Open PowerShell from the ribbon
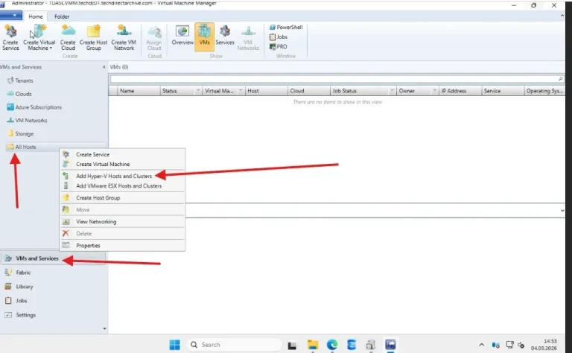Viewport: 572px width, 353px height. pyautogui.click(x=286, y=27)
